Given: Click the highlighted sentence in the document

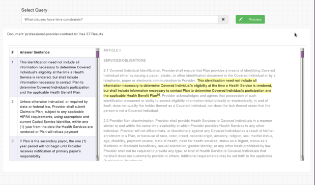Looking at the screenshot, I should pos(187,88).
